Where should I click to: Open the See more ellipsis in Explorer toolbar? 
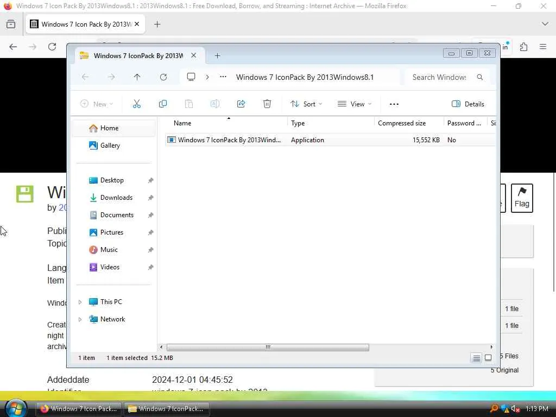coord(394,104)
